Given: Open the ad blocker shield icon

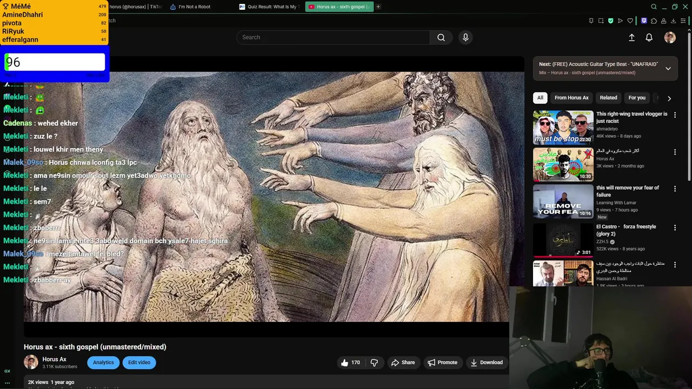Looking at the screenshot, I should [x=610, y=21].
